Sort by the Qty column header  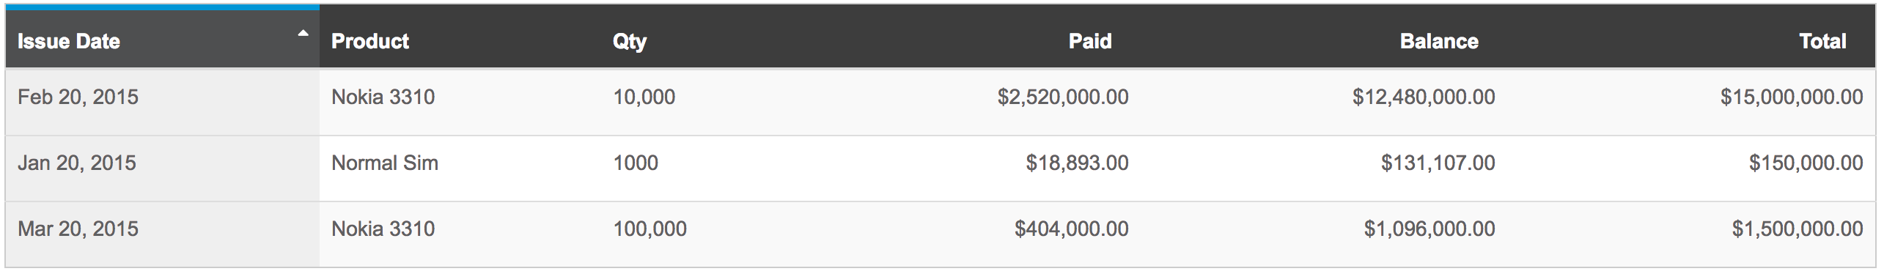tap(630, 41)
